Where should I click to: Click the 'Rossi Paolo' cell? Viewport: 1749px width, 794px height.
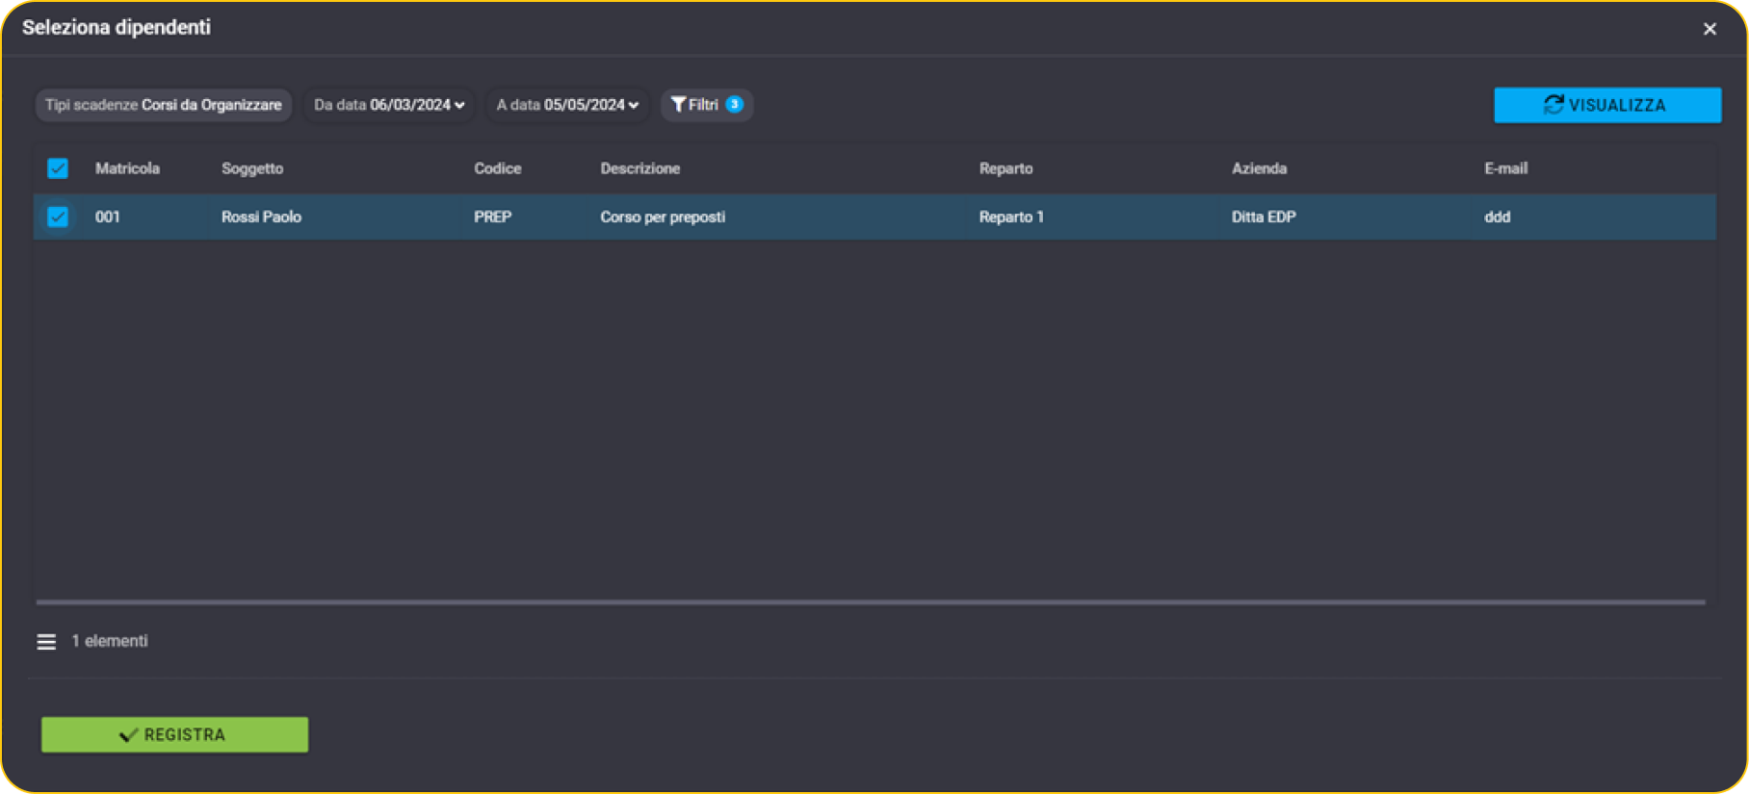tap(261, 217)
